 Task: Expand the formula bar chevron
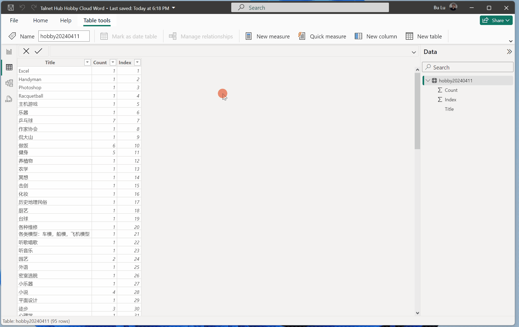(x=414, y=52)
